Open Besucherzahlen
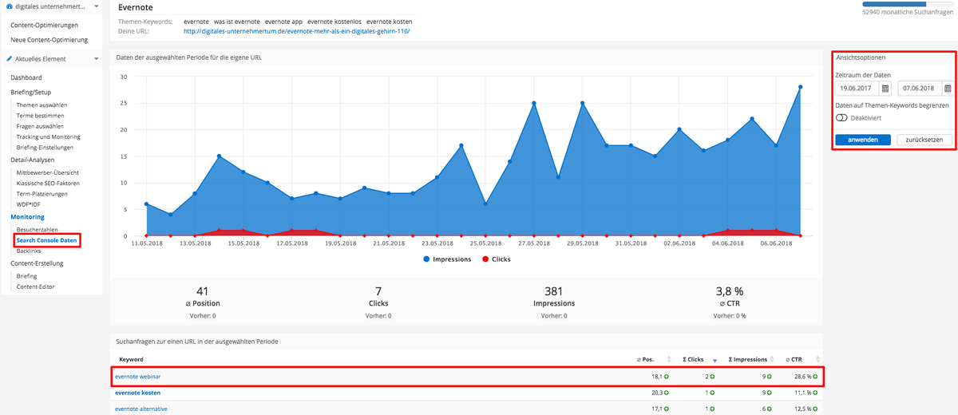958x415 pixels. [38, 229]
